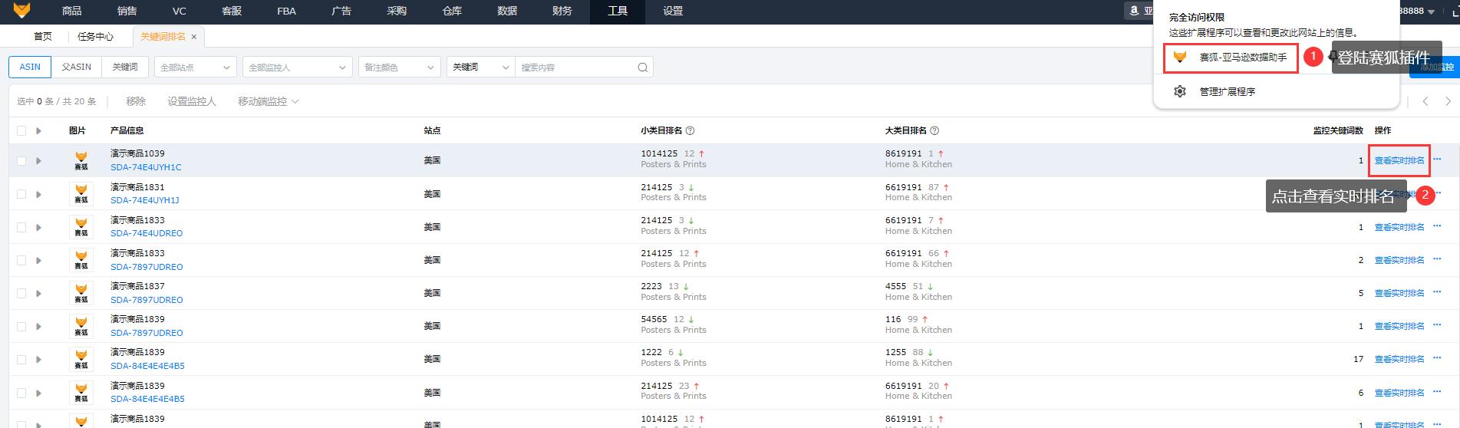Open the FBA menu
The width and height of the screenshot is (1460, 428).
[286, 11]
